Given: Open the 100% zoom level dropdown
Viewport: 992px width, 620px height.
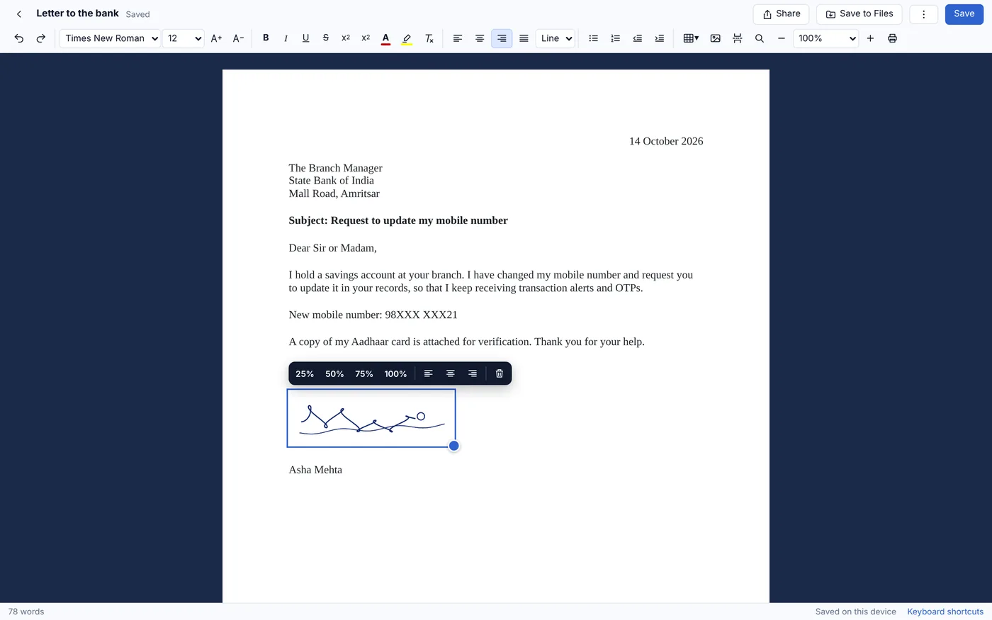Looking at the screenshot, I should tap(825, 38).
